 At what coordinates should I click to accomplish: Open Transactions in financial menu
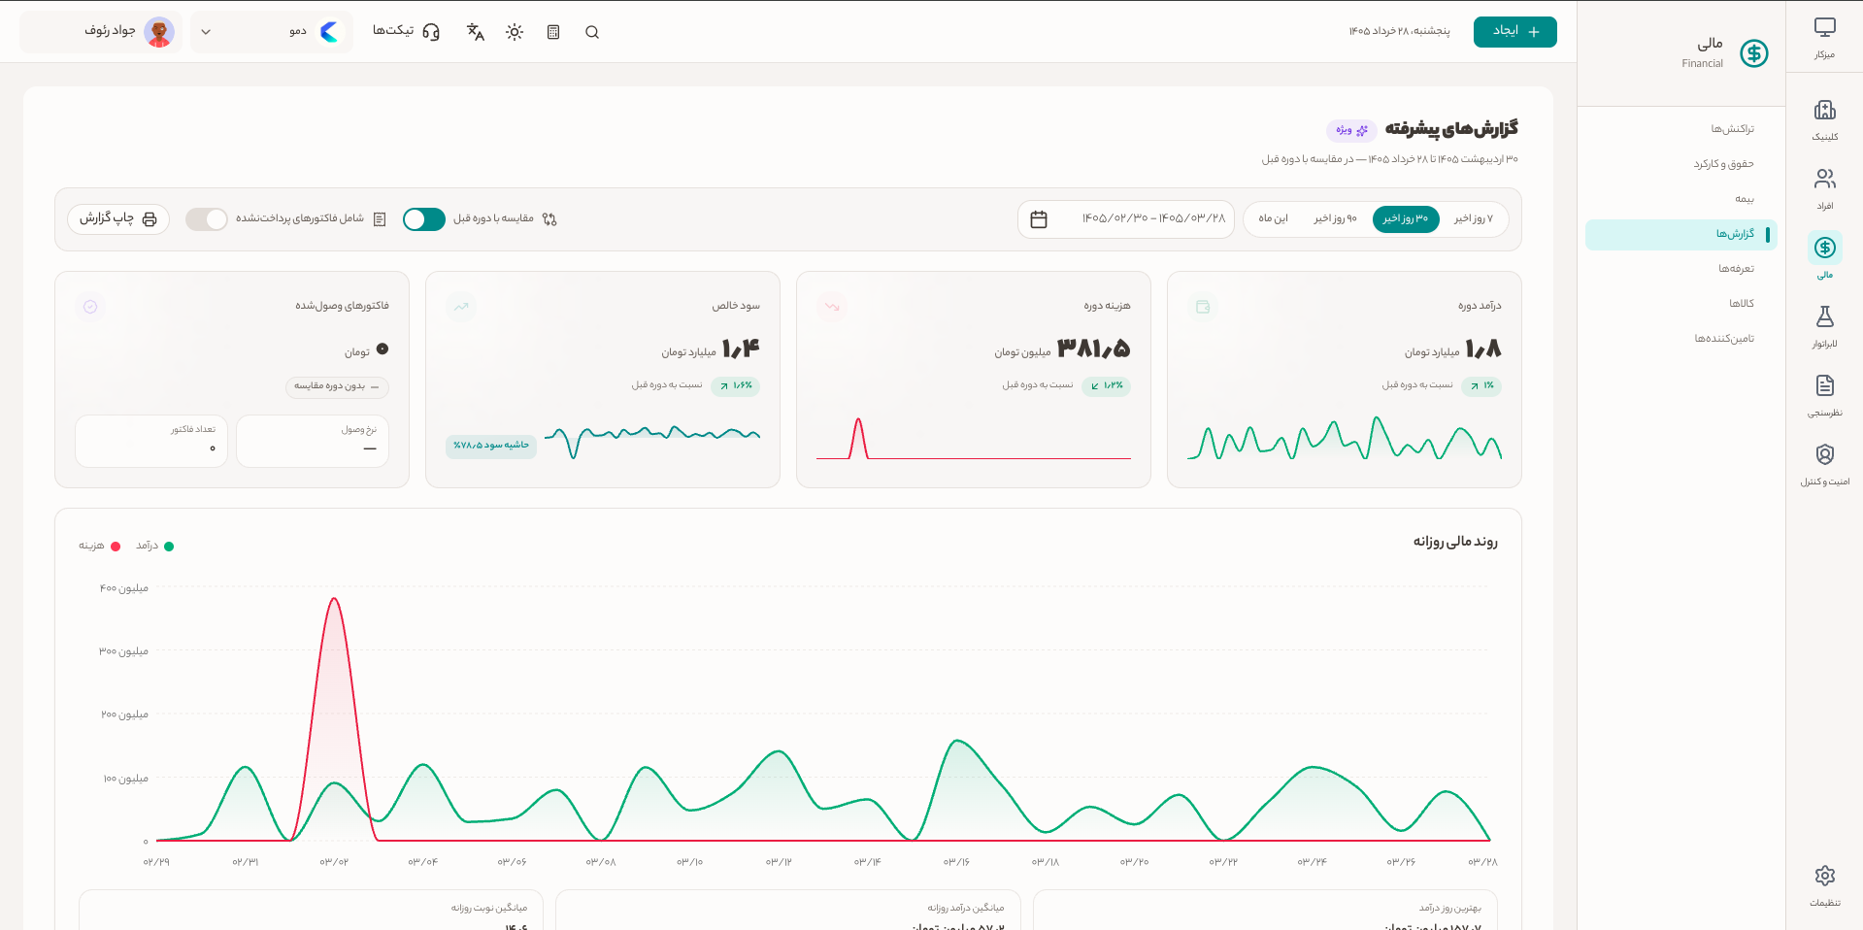pos(1732,129)
